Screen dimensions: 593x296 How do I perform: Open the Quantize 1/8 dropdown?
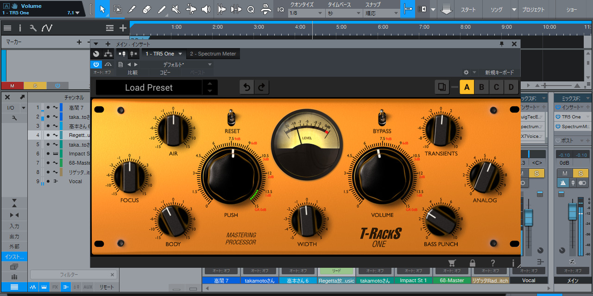pos(305,13)
